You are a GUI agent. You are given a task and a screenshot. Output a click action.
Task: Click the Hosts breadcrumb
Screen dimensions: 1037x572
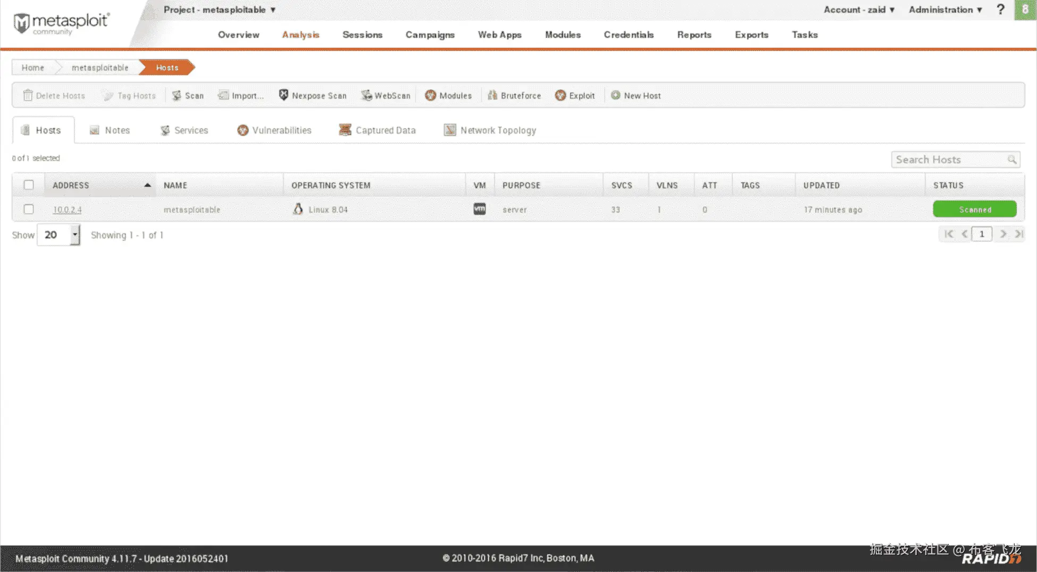point(167,68)
